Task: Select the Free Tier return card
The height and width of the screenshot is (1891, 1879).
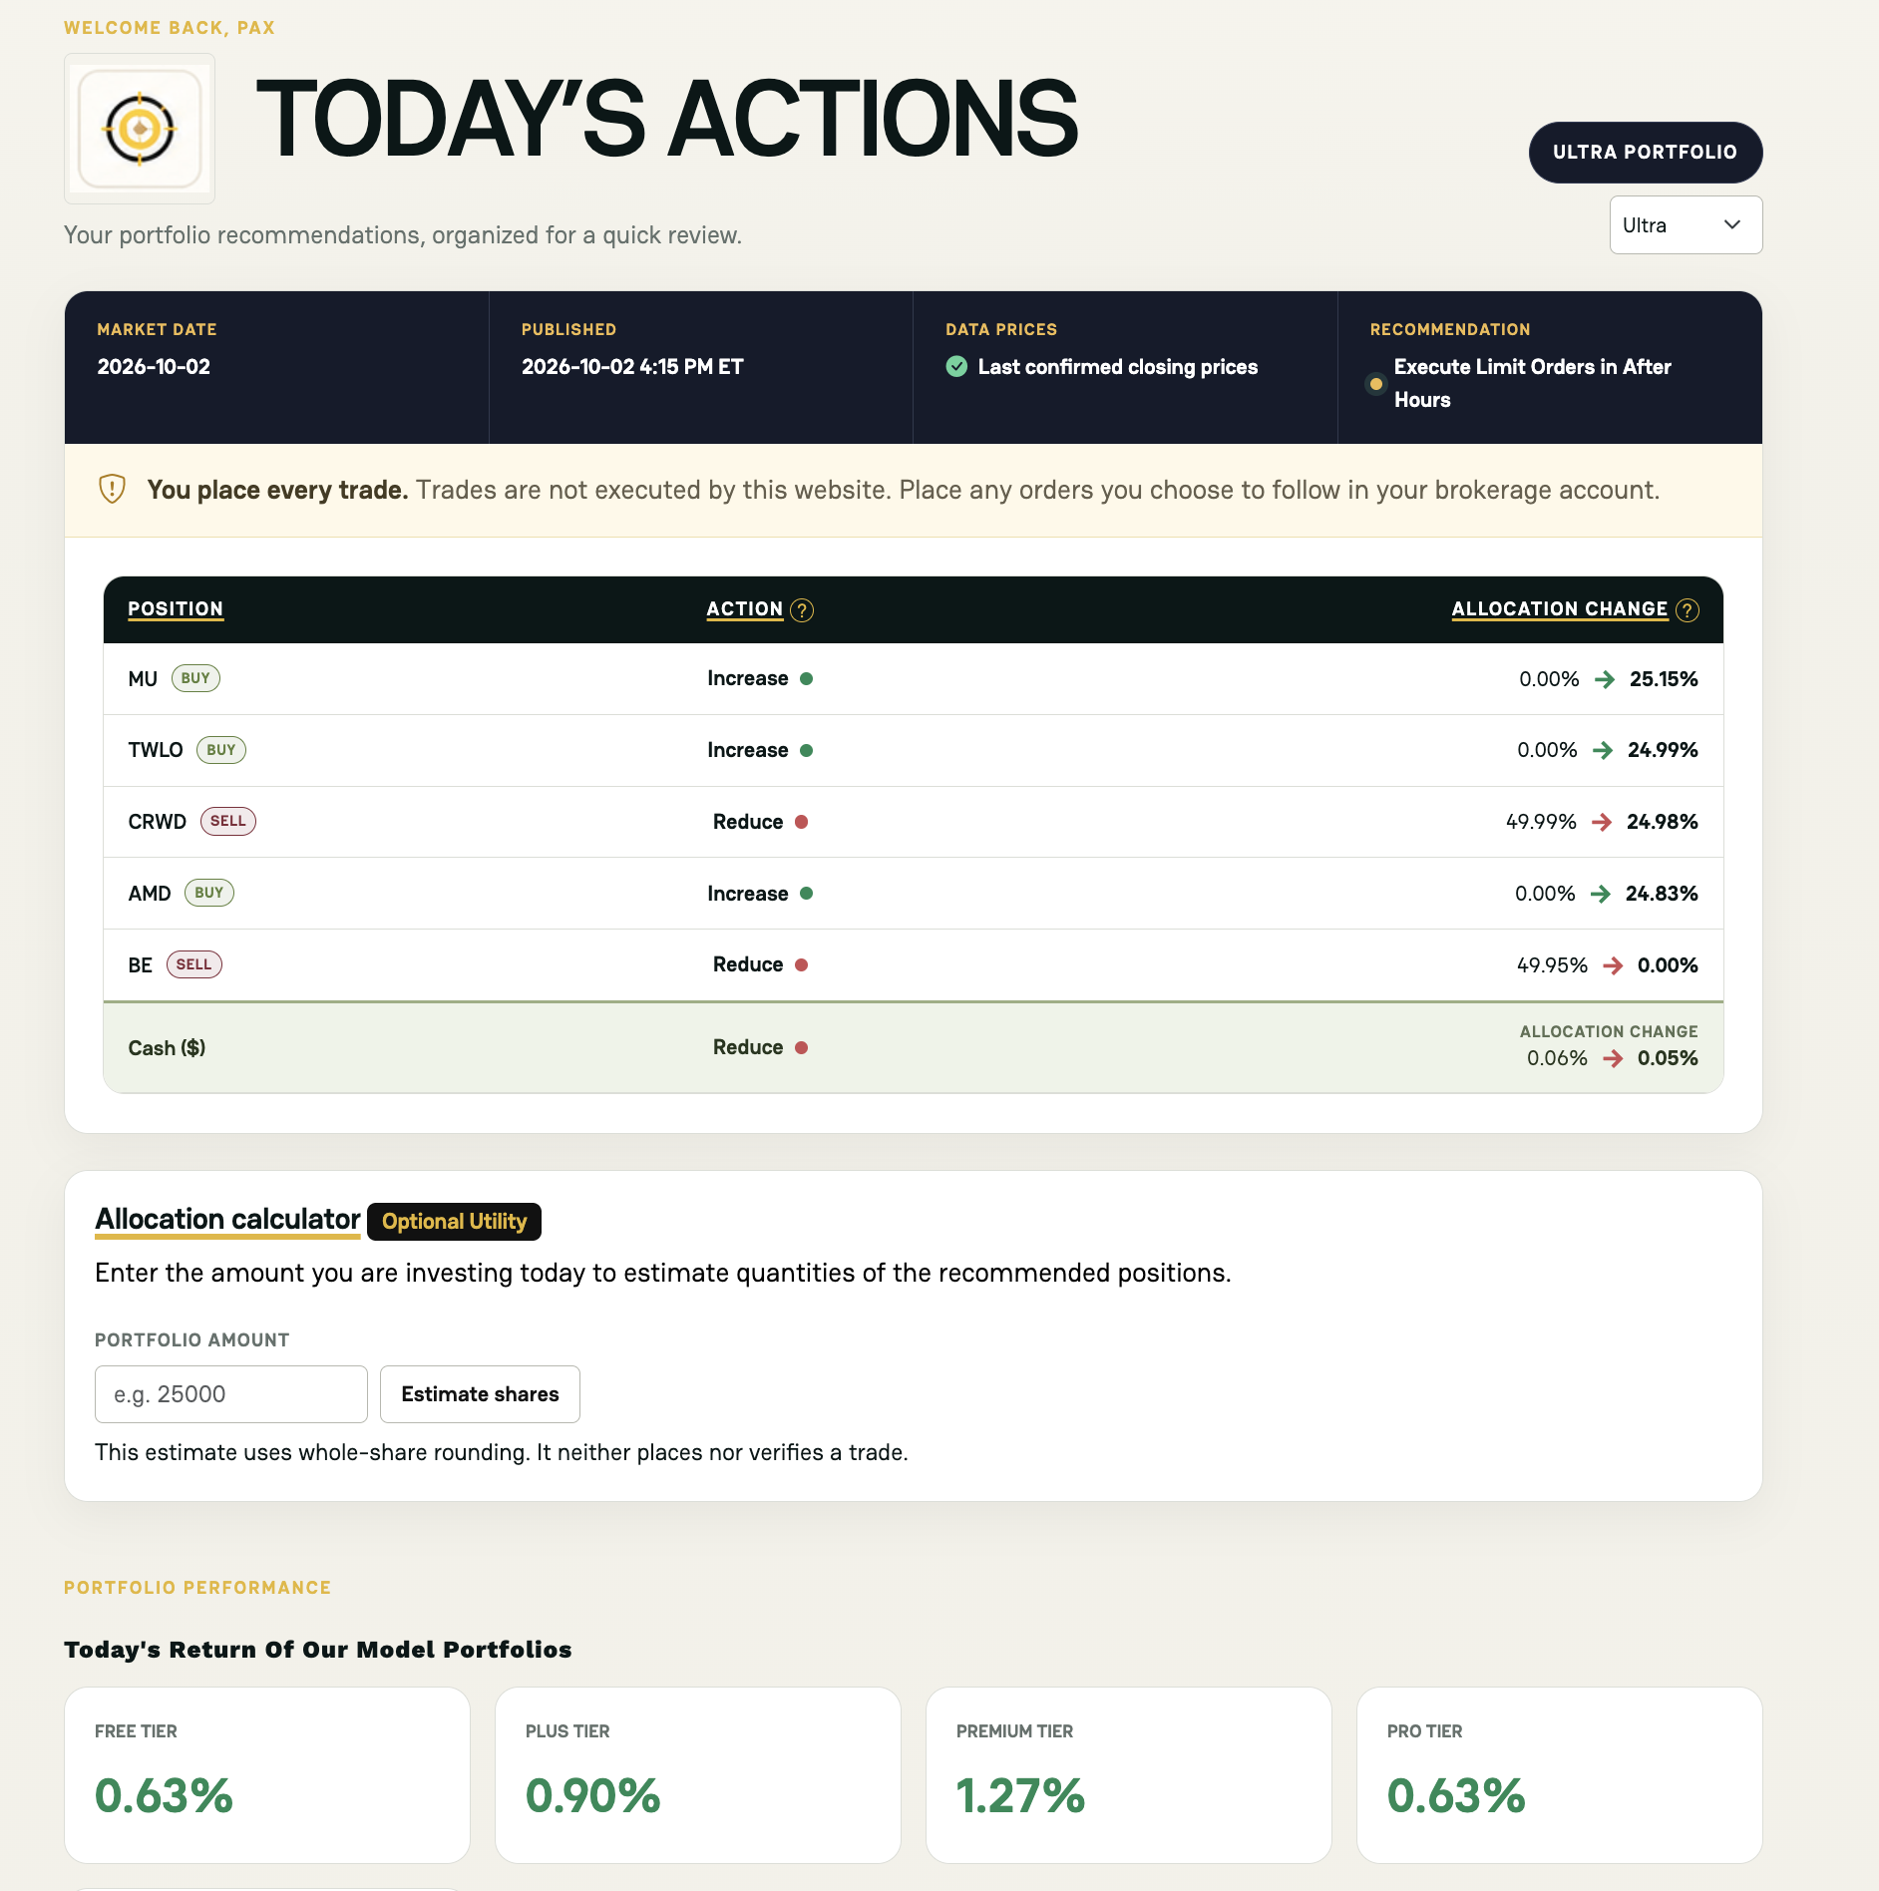Action: coord(267,1775)
